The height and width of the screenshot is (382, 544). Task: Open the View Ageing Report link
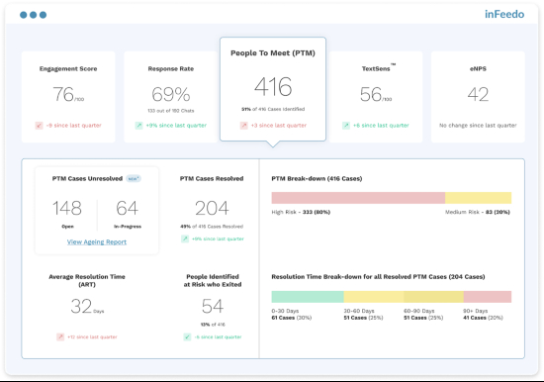click(97, 241)
